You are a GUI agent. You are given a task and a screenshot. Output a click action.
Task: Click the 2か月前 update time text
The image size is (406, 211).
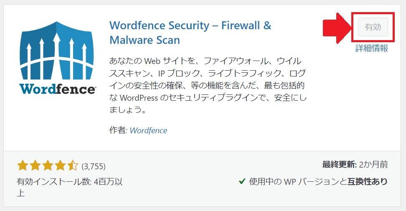[373, 164]
